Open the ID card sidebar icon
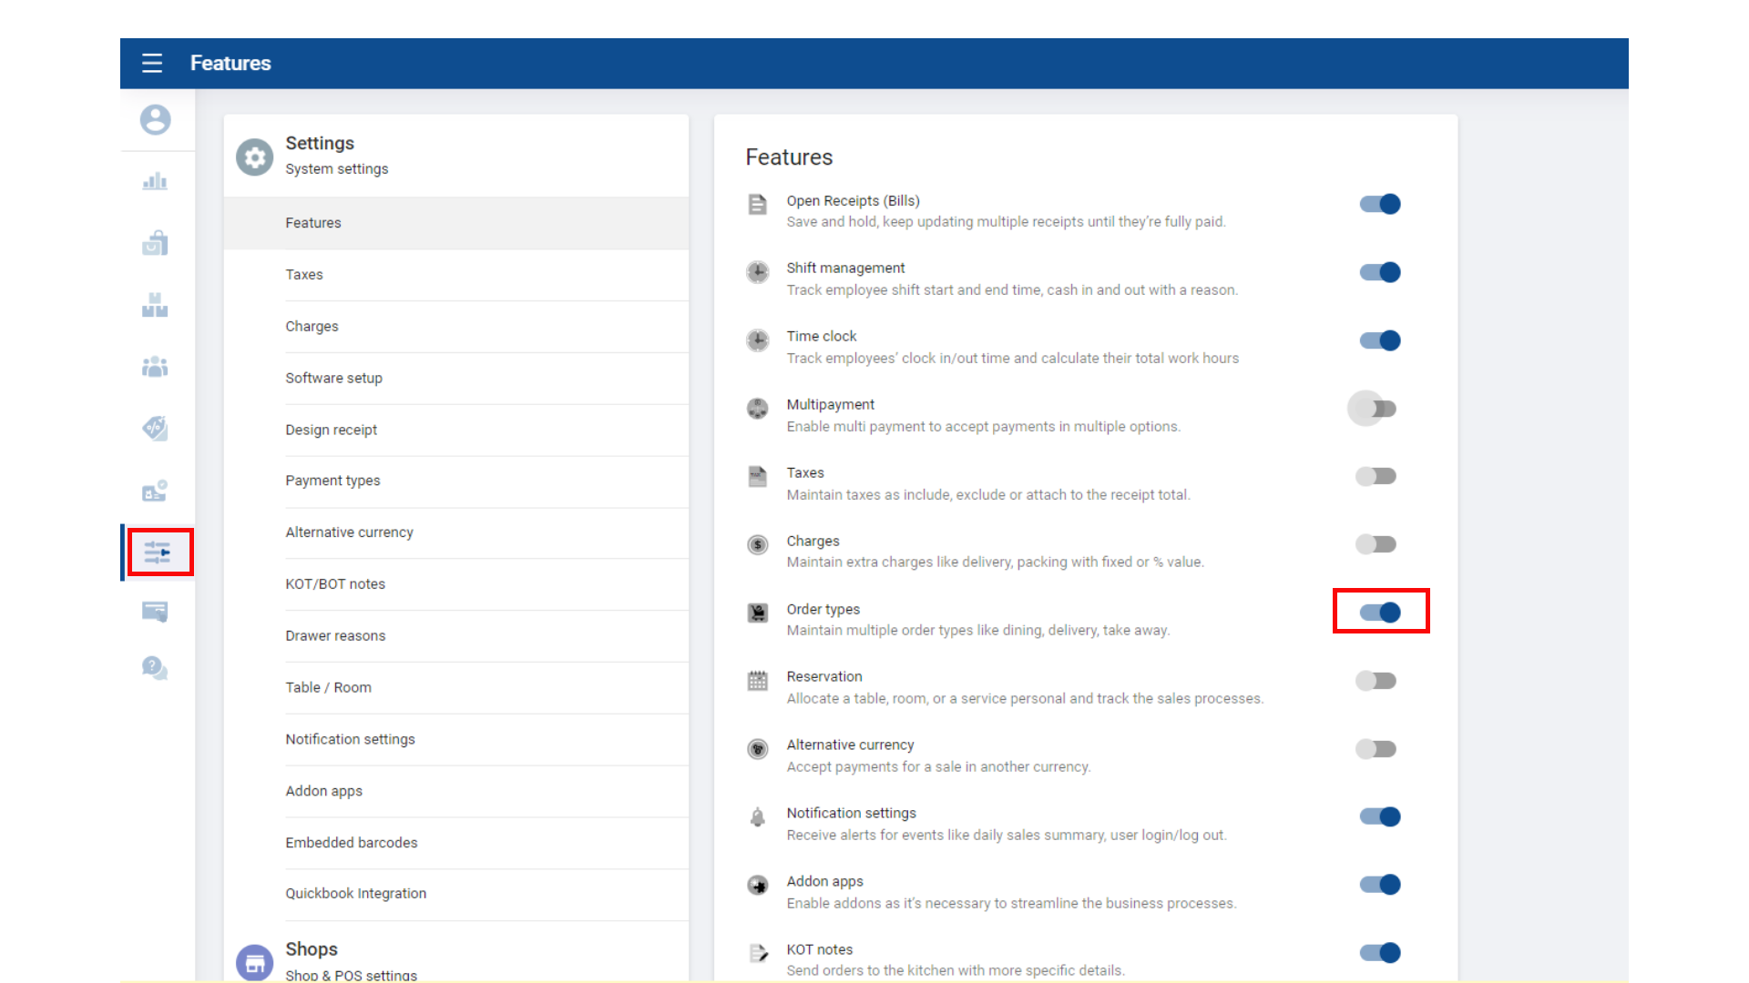 pyautogui.click(x=155, y=491)
